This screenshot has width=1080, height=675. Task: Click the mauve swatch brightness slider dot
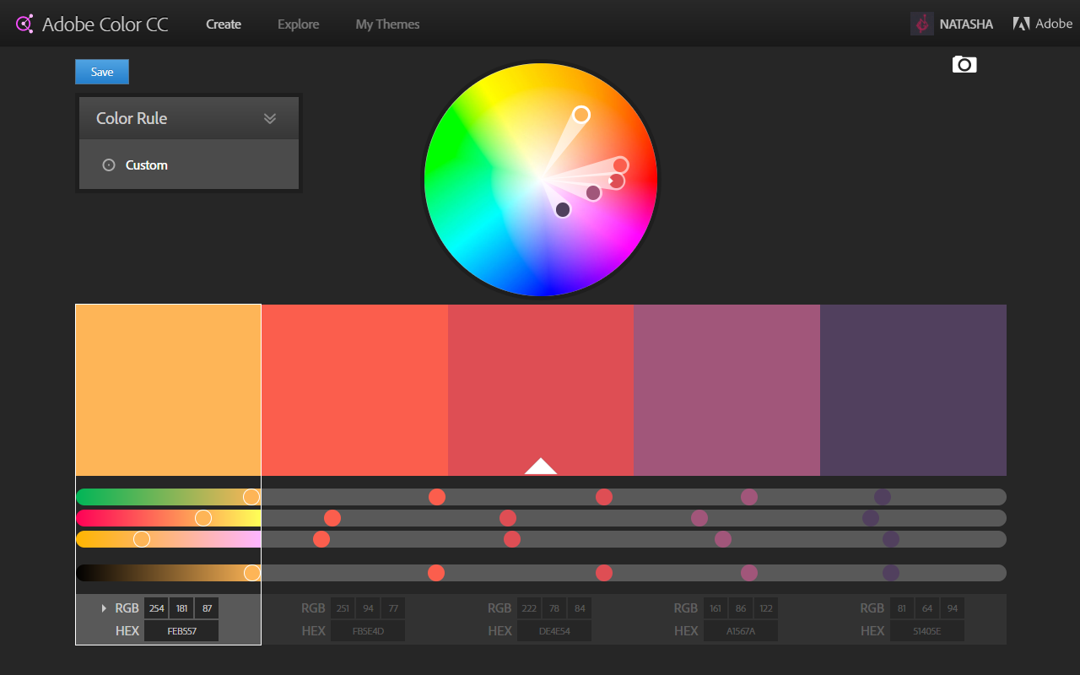point(749,573)
